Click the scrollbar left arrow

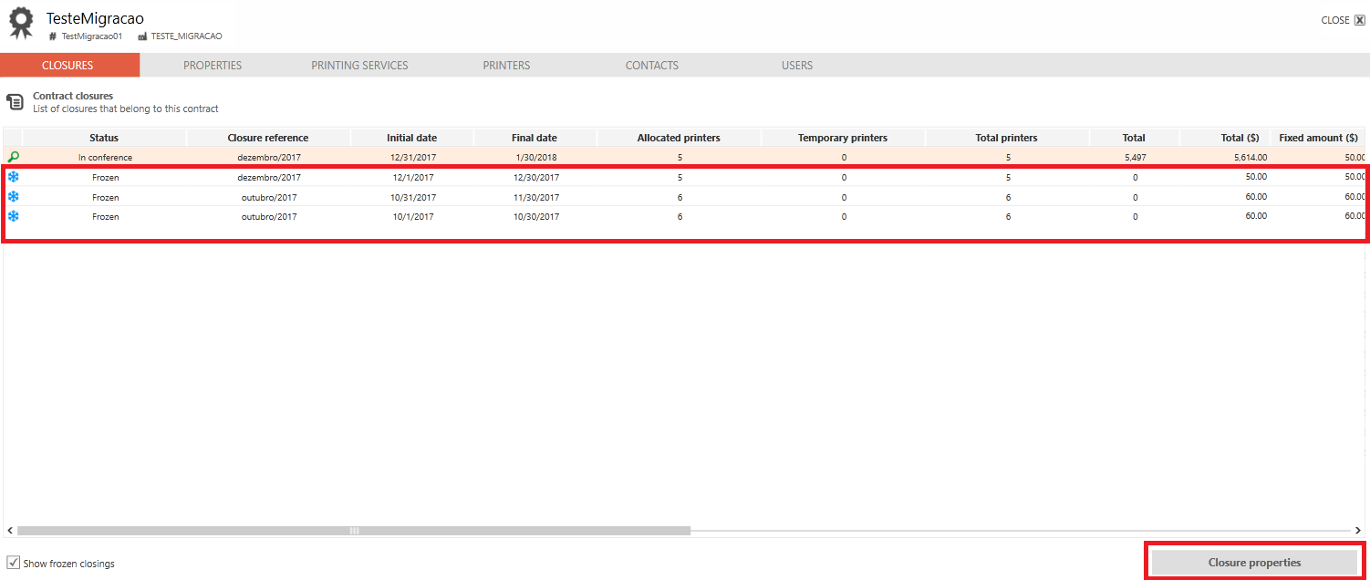10,530
